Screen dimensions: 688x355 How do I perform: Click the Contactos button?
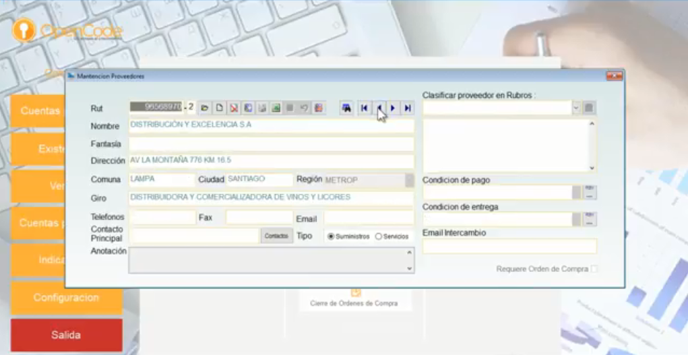click(x=276, y=236)
